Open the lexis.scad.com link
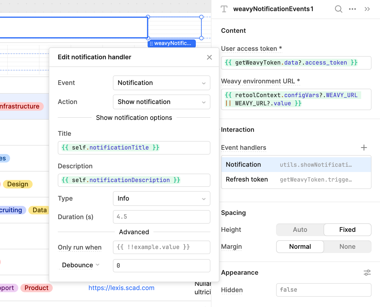Image resolution: width=380 pixels, height=307 pixels. (121, 288)
